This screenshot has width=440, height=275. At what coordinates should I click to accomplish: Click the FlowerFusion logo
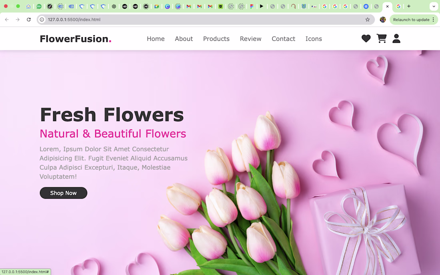pos(76,39)
